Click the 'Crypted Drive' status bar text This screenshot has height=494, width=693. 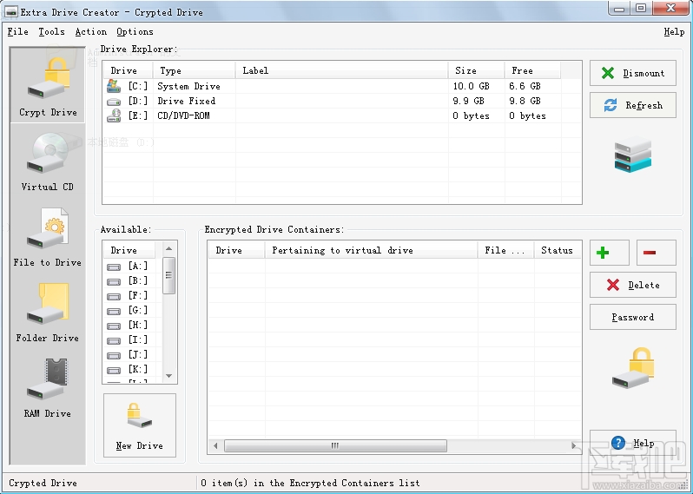[43, 483]
